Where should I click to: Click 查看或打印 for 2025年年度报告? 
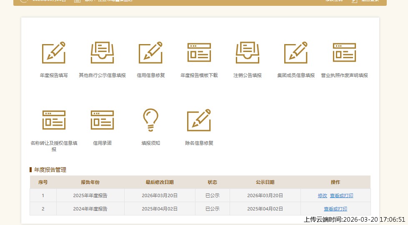click(x=342, y=195)
